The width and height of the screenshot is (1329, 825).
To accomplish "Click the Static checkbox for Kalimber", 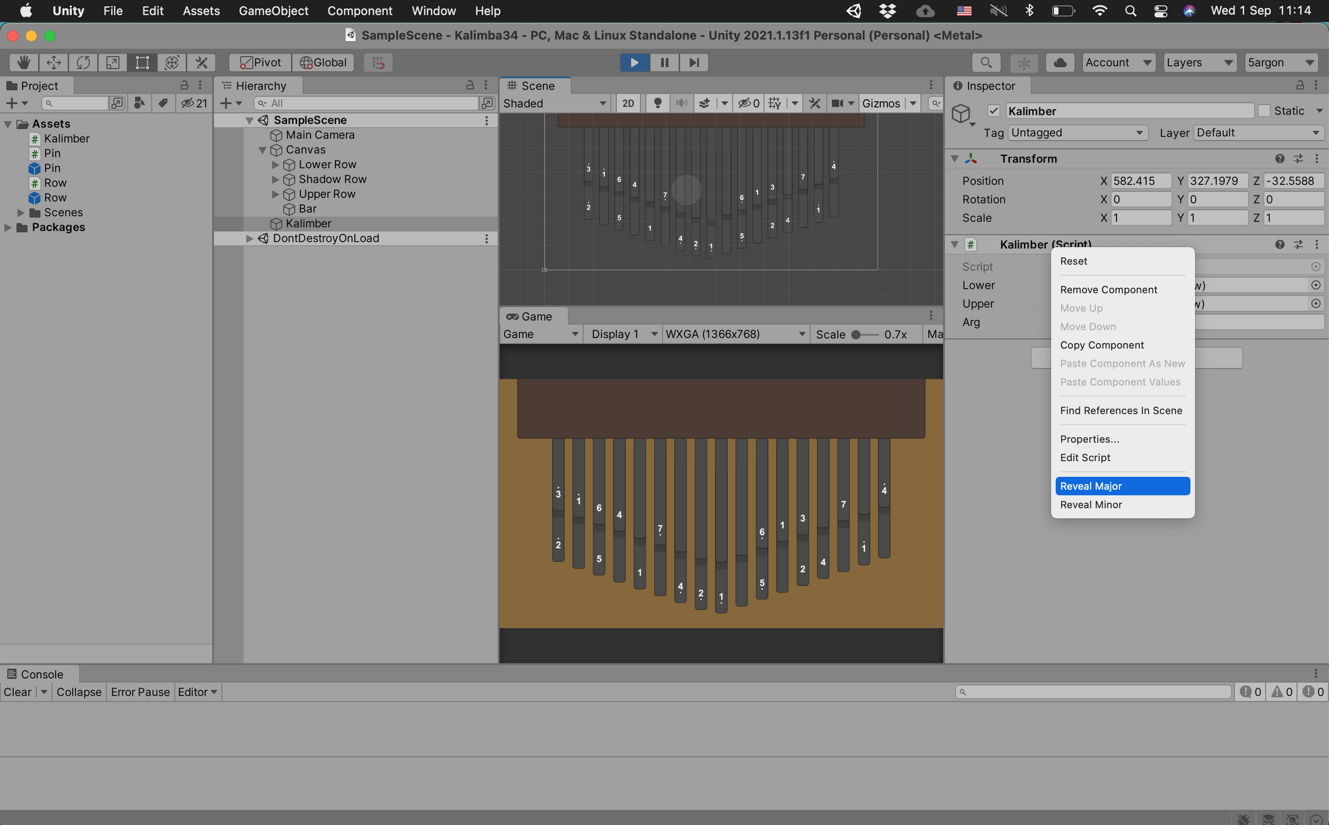I will pos(1263,111).
